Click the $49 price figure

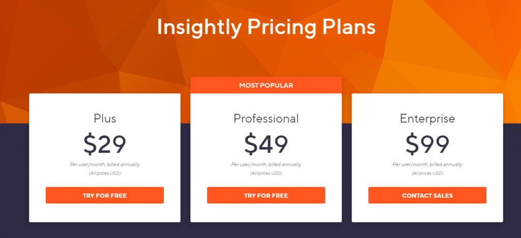point(266,144)
